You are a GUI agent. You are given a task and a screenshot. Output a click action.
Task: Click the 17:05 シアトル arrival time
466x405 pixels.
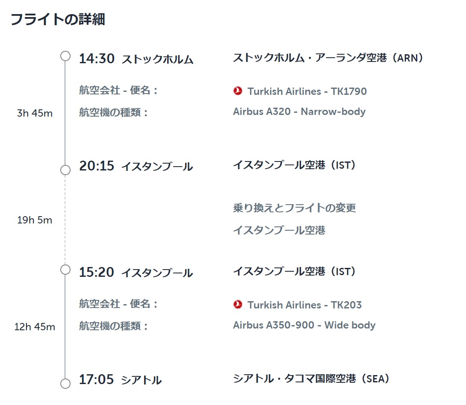121,379
